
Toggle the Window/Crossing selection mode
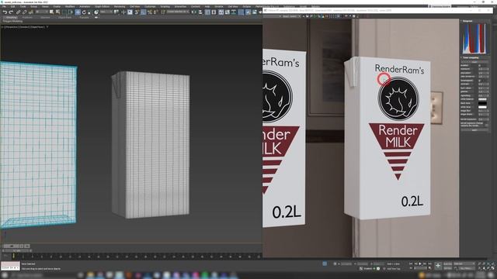(71, 12)
